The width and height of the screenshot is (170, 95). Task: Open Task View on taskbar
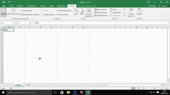pyautogui.click(x=55, y=92)
